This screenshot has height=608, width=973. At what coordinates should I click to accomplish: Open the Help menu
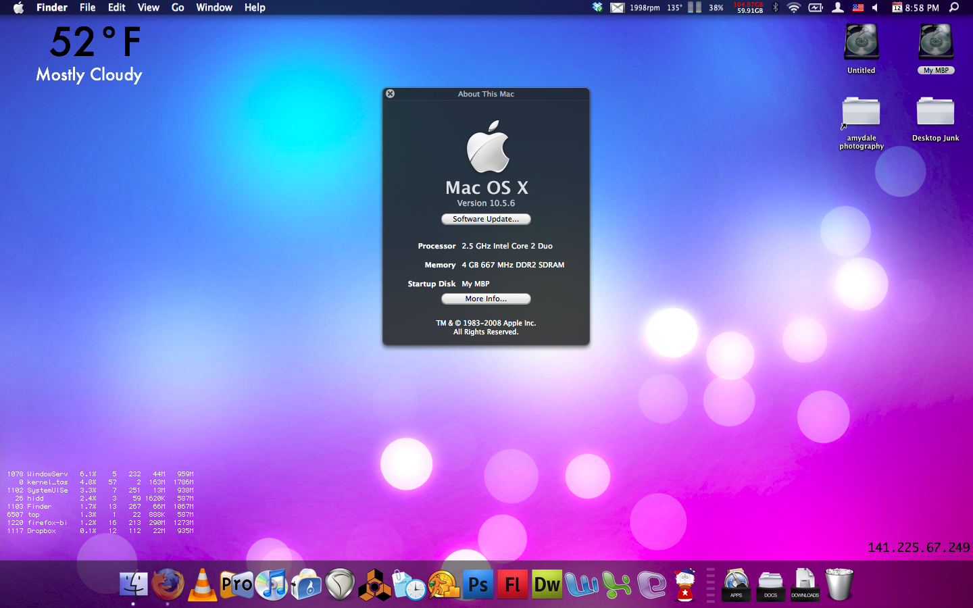255,7
